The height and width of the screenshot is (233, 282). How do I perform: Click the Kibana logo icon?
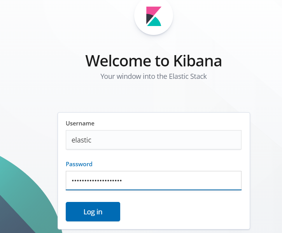154,16
